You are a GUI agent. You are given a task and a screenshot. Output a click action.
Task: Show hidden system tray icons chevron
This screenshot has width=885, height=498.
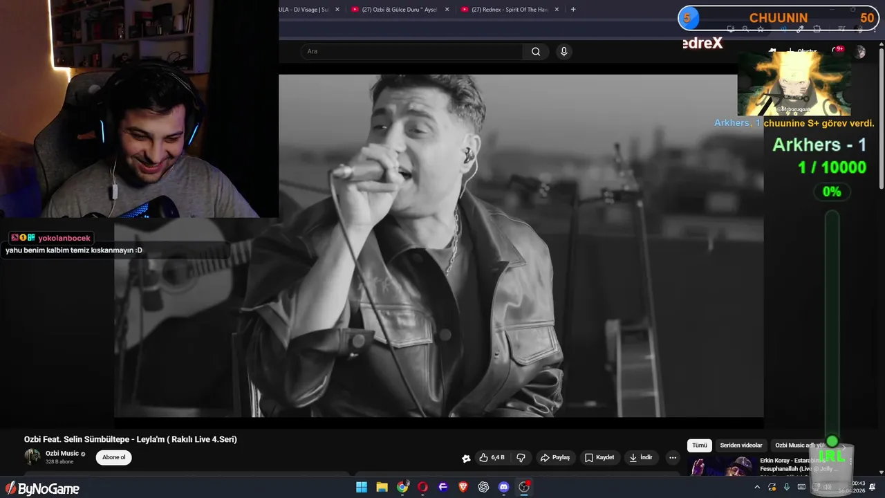756,487
